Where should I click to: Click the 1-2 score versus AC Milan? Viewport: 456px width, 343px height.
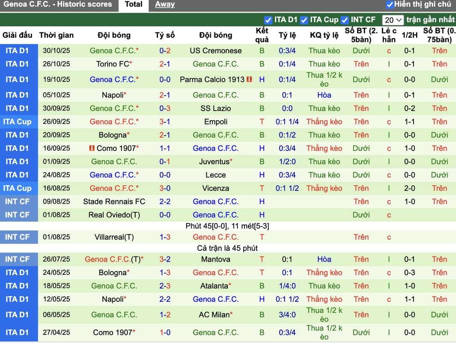point(165,315)
